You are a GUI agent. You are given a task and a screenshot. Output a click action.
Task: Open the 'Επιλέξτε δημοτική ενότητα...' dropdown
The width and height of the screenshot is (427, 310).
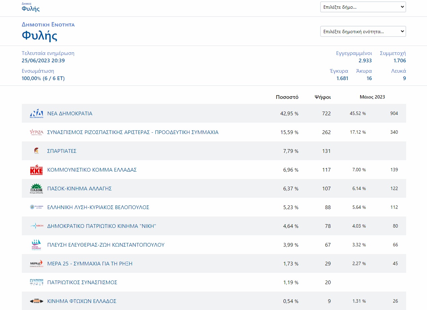pyautogui.click(x=363, y=32)
